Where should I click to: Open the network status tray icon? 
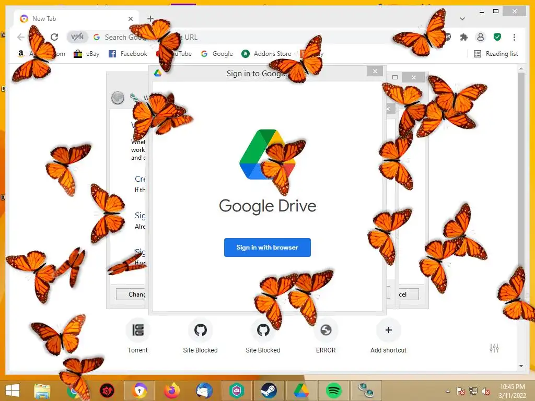473,391
